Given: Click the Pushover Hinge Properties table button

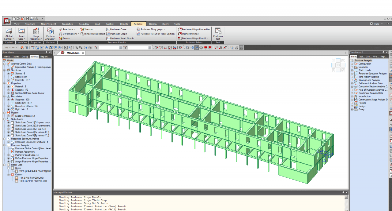Looking at the screenshot, I should click(x=196, y=29).
